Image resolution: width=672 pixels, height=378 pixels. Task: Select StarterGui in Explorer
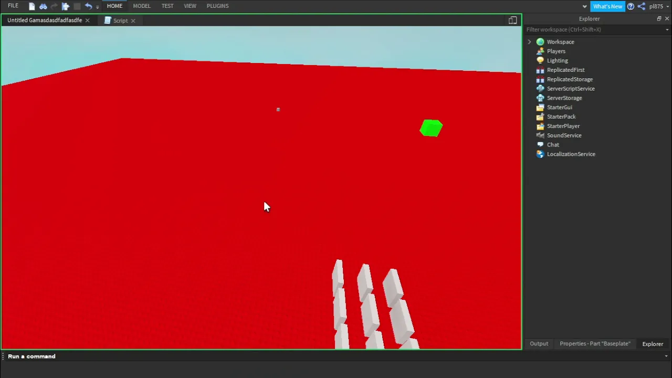pyautogui.click(x=559, y=107)
